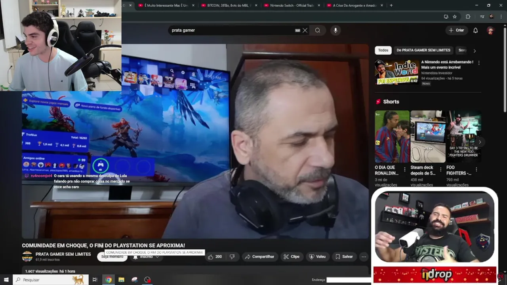This screenshot has width=507, height=285.
Task: Open the Chrome profile avatar
Action: (x=492, y=17)
